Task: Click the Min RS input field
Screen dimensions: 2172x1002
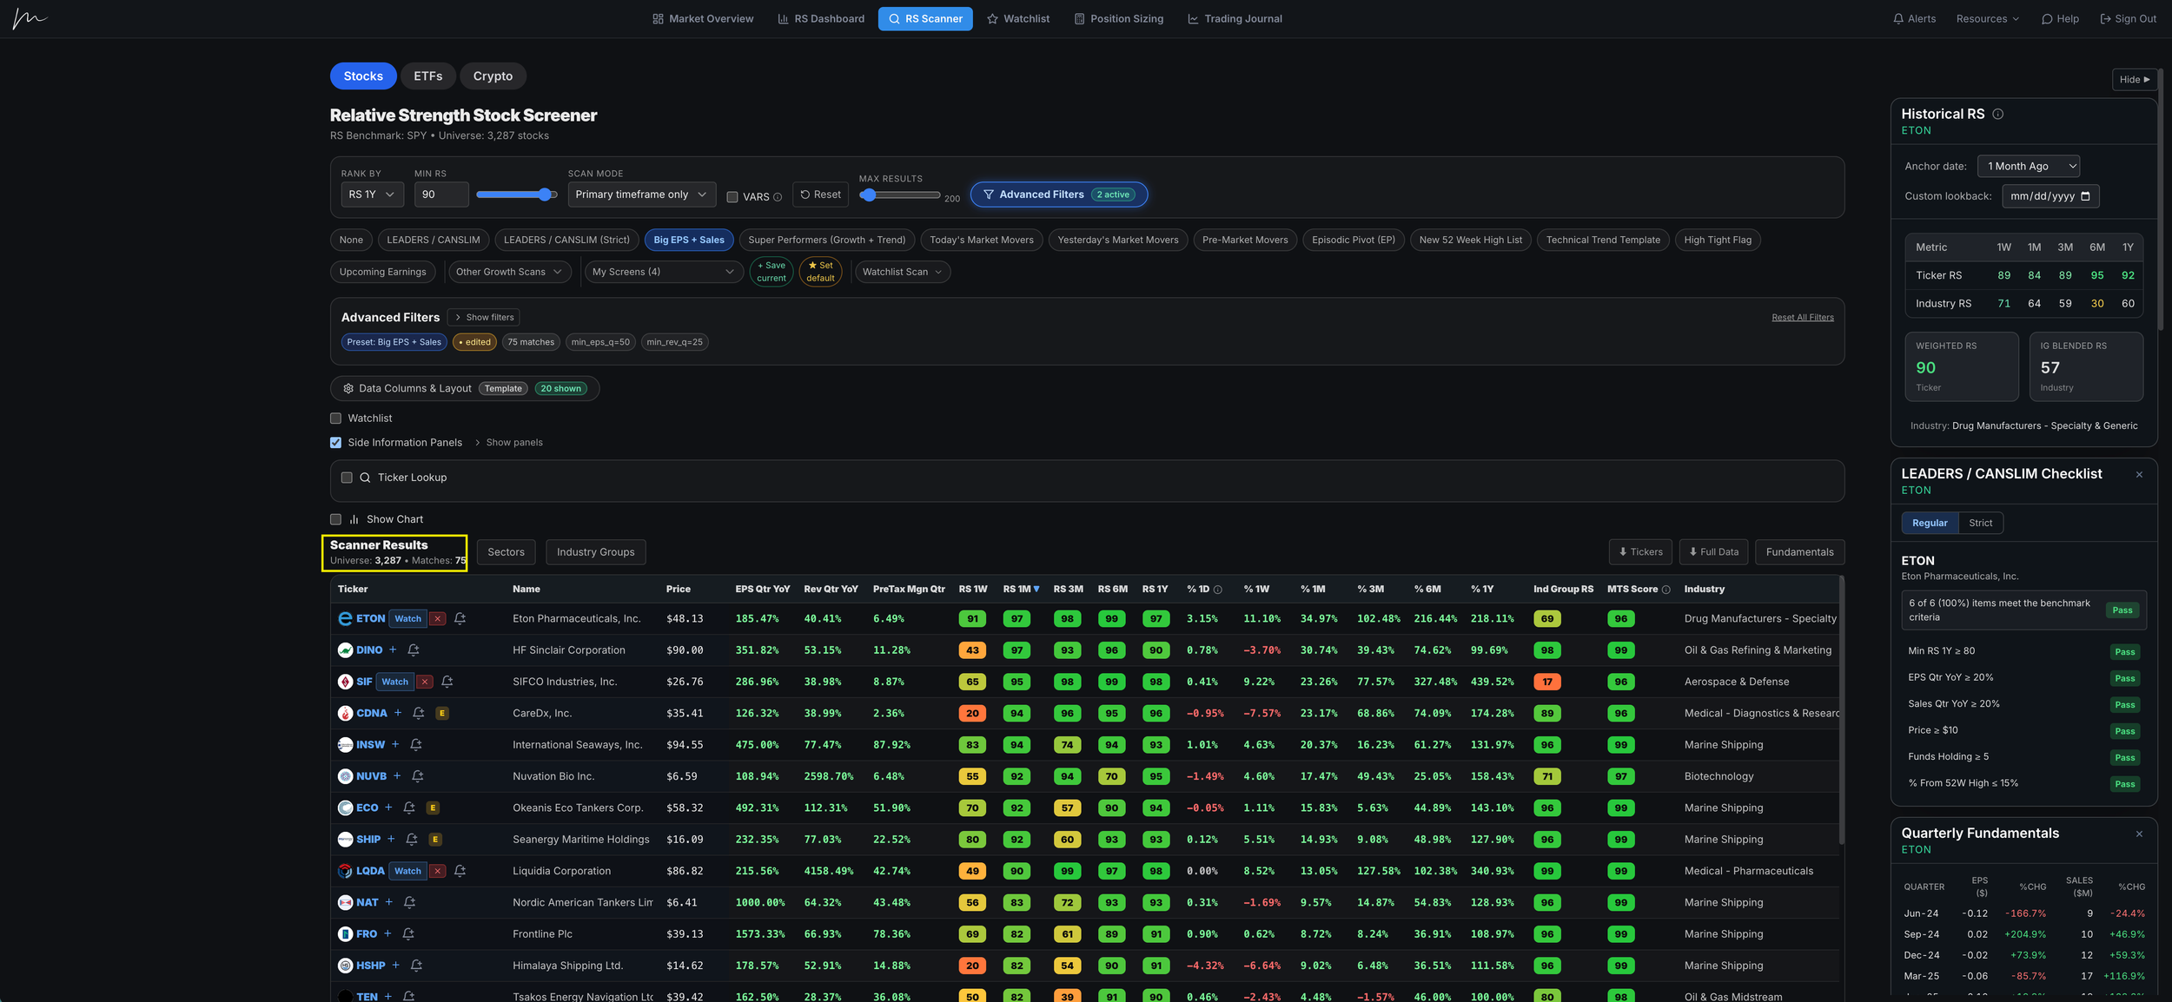Action: pos(441,194)
